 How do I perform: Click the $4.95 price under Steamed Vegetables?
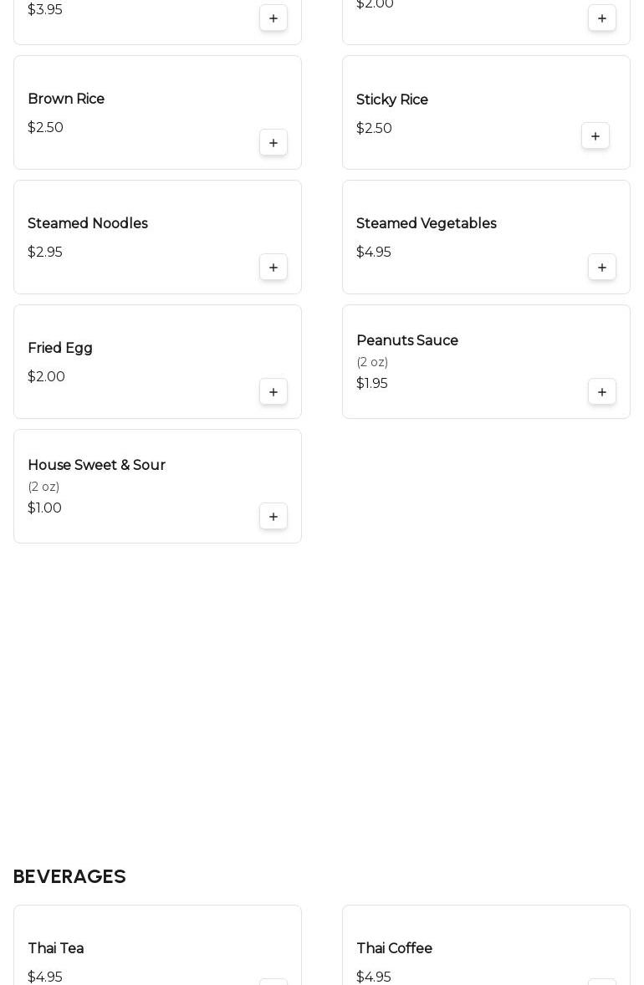(x=374, y=252)
